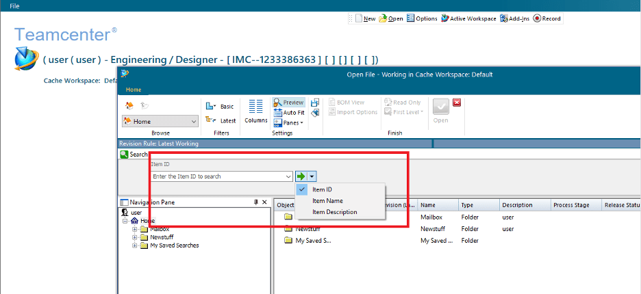Click the tag icon below the save icon
Image resolution: width=641 pixels, height=294 pixels.
315,112
